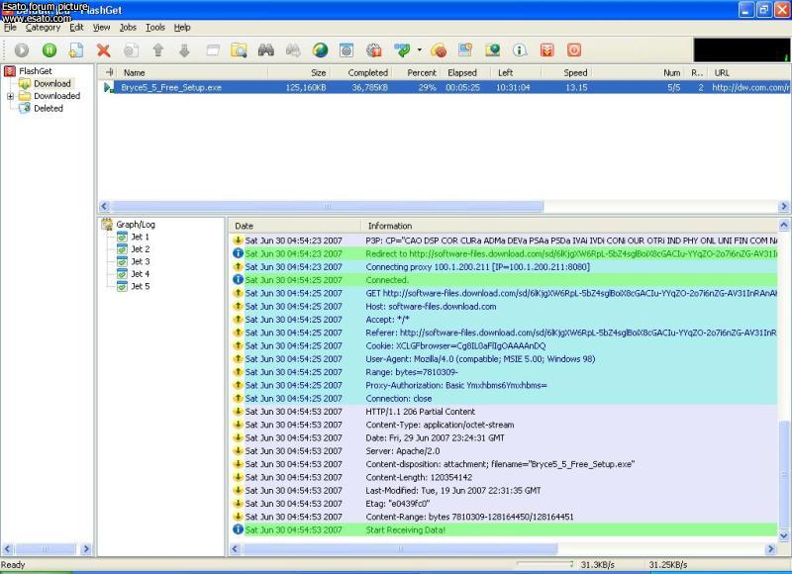Click the grayed-out binoculars Find Next icon
The image size is (792, 574).
click(x=293, y=50)
